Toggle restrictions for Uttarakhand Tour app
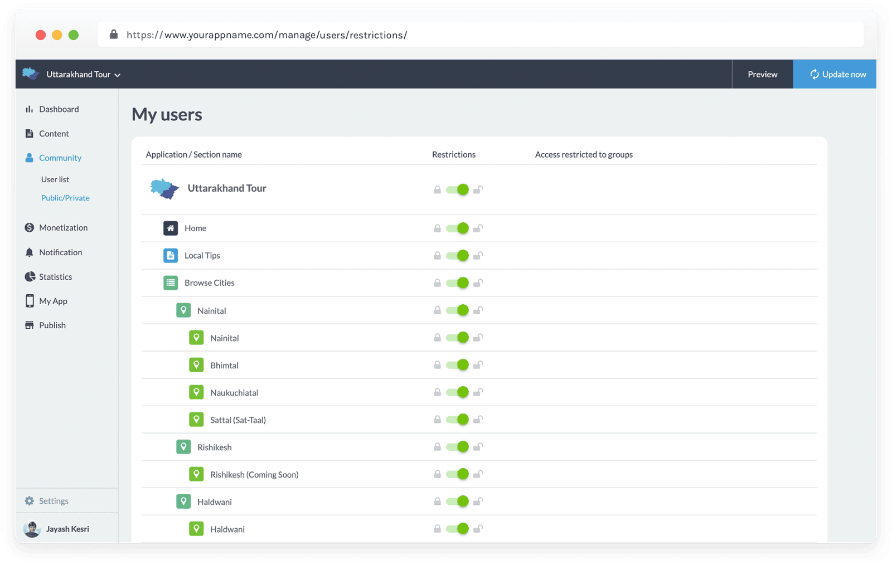892x565 pixels. tap(458, 189)
